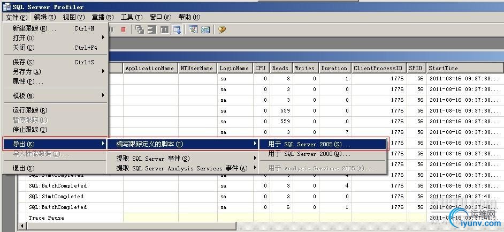Select SQL:BatchCompleted row with 6 reads
The width and height of the screenshot is (504, 232).
(x=261, y=207)
